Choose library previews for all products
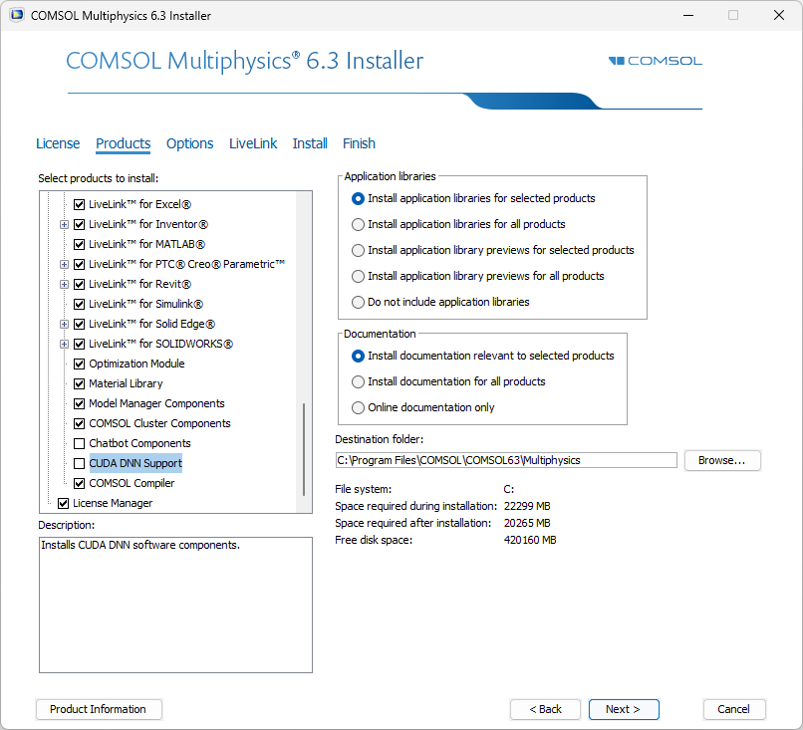803x730 pixels. coord(358,277)
